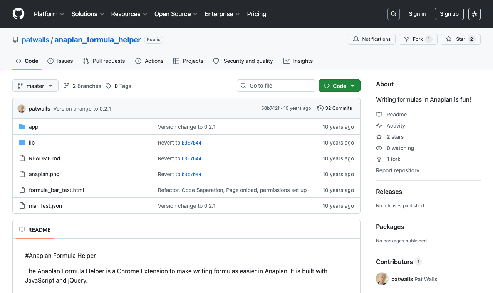View the 2 Branches link
Viewport: 493px width, 293px height.
(82, 86)
